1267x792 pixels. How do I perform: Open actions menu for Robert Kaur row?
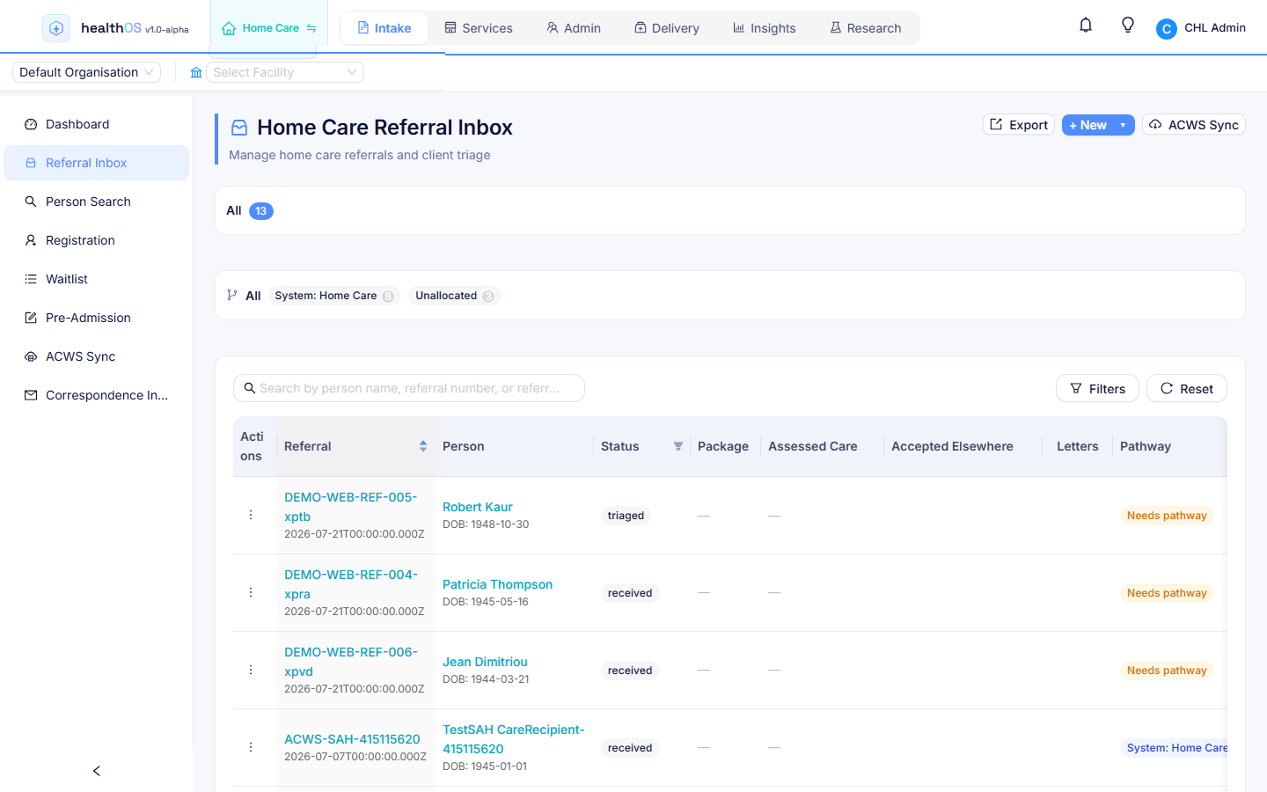[x=251, y=515]
